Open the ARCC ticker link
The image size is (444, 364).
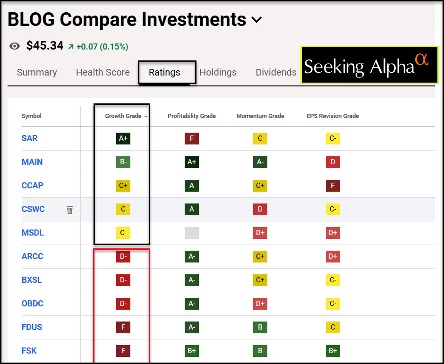pos(32,256)
